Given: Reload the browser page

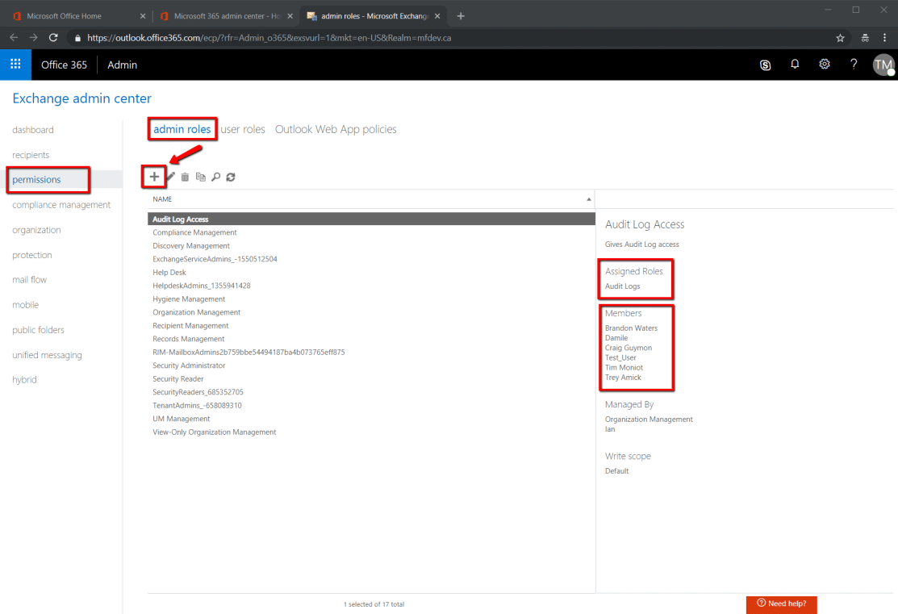Looking at the screenshot, I should 53,38.
